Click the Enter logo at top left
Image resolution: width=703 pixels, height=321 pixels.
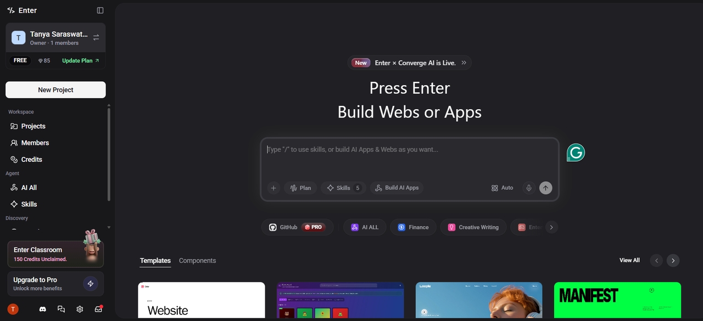click(x=22, y=10)
